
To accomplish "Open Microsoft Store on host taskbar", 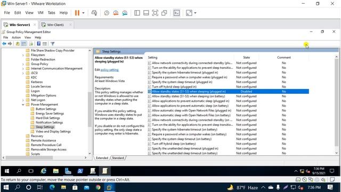I will coord(75,187).
